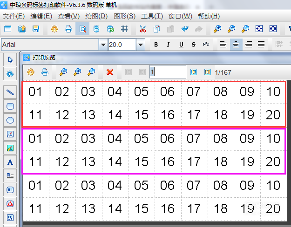Align text left button

[223, 45]
